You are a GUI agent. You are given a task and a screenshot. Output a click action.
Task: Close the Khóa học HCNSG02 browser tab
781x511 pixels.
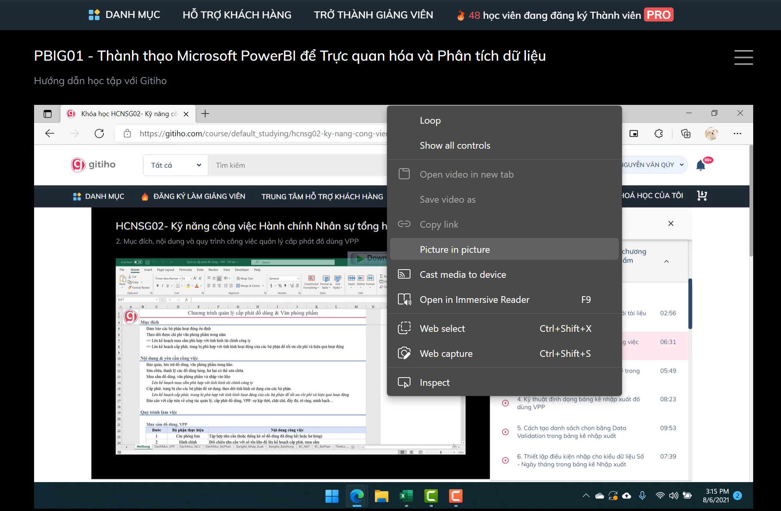point(186,114)
